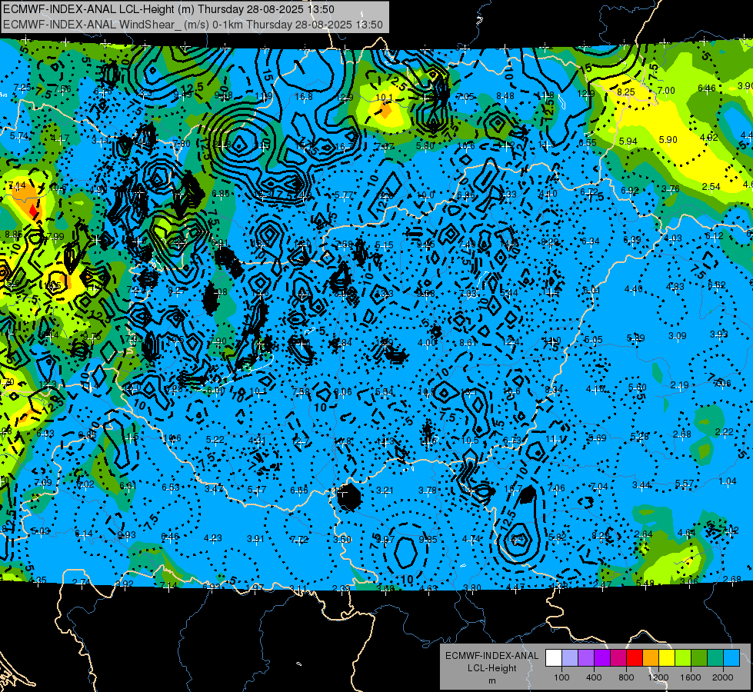
Task: Click the wind shear value 7.72
Action: 298,540
